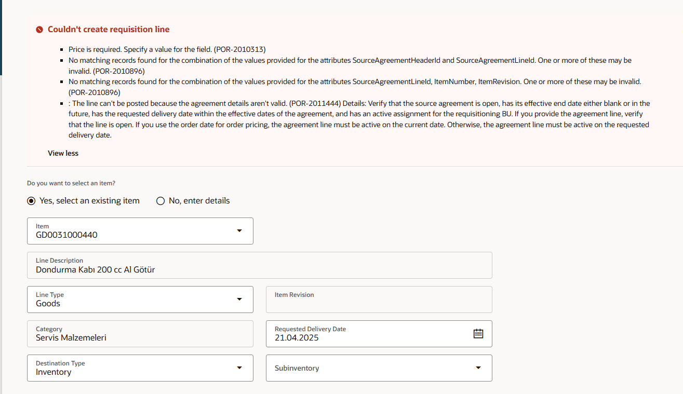The width and height of the screenshot is (683, 394).
Task: Click the date value 21.04.2025
Action: pos(297,338)
